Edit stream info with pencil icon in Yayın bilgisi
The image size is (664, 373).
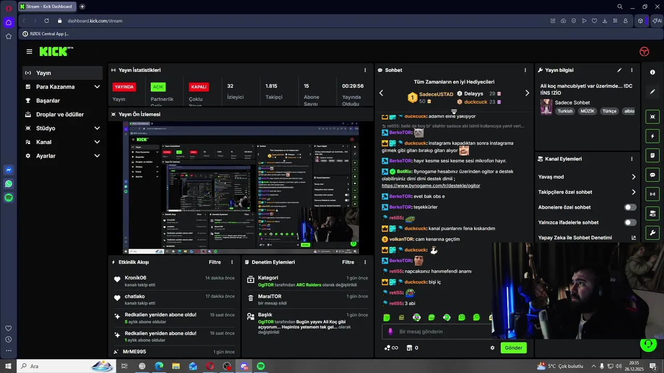tap(619, 70)
